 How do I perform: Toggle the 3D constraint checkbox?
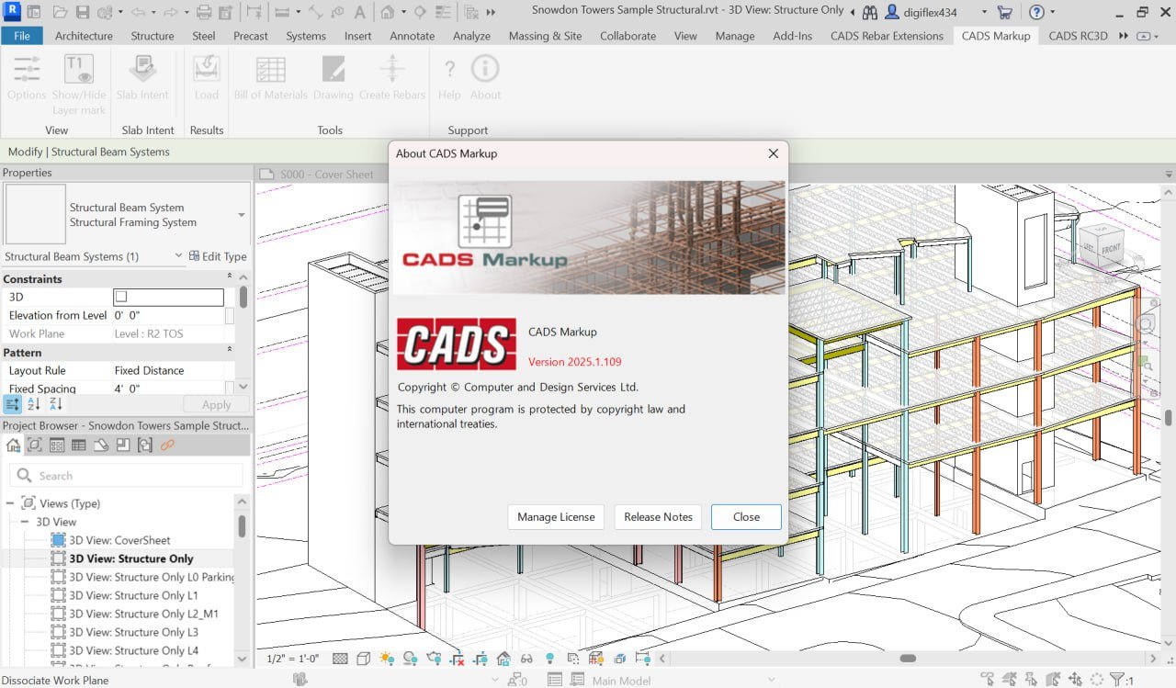[x=120, y=297]
